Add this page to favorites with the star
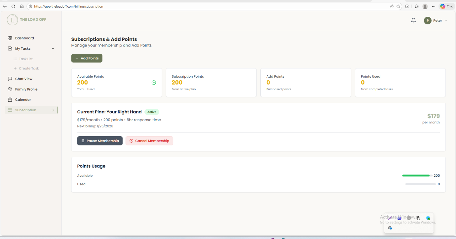Screen dimensions: 456x239 (x=399, y=6)
